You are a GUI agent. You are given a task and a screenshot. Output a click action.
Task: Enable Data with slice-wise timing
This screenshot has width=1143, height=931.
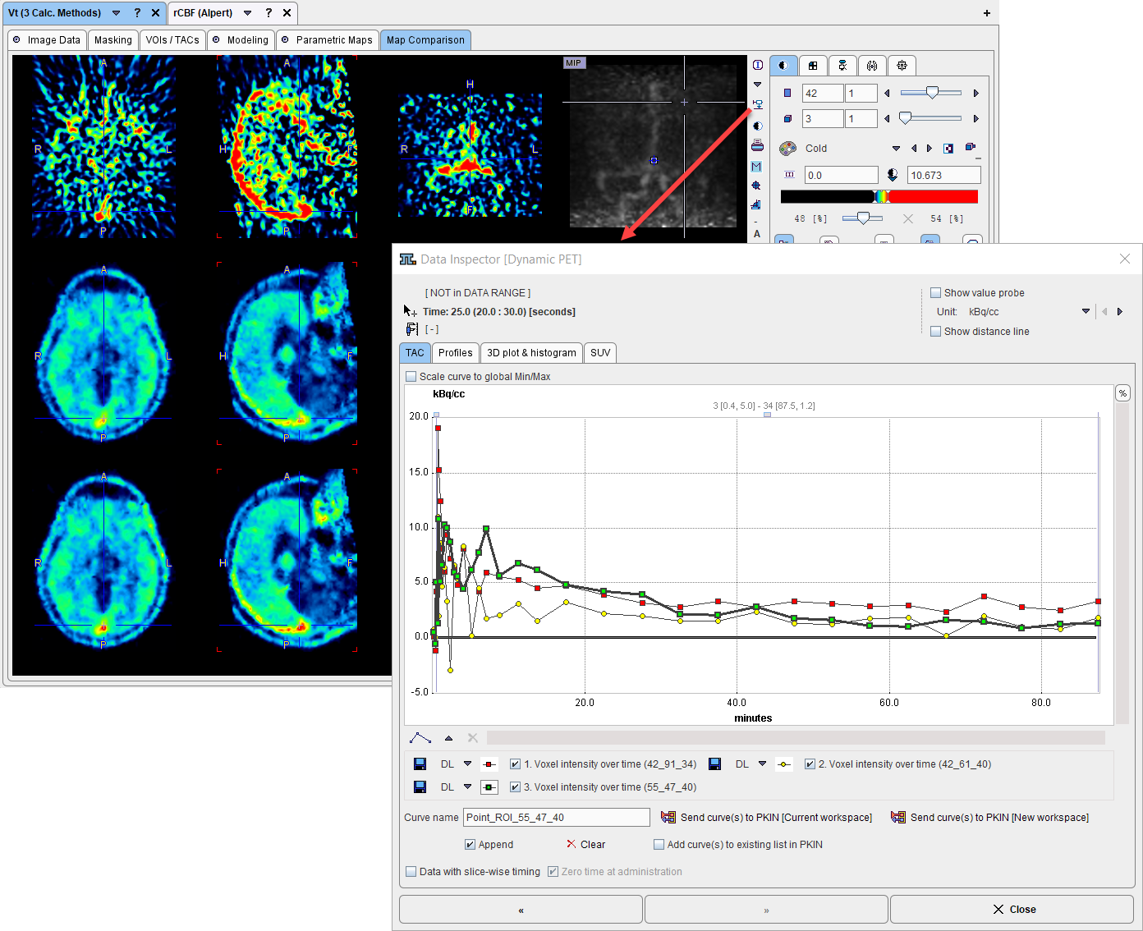pyautogui.click(x=411, y=872)
